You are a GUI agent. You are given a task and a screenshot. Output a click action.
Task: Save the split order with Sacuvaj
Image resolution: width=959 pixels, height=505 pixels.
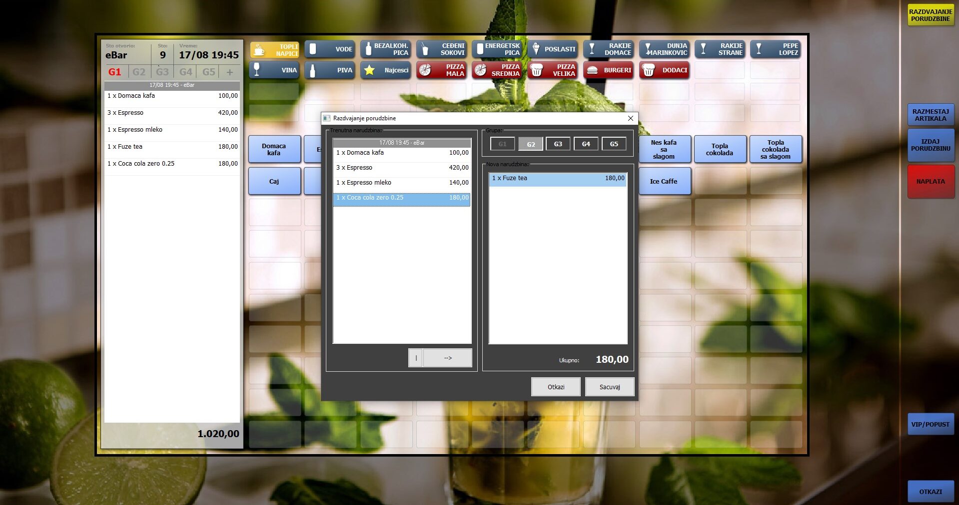(609, 387)
